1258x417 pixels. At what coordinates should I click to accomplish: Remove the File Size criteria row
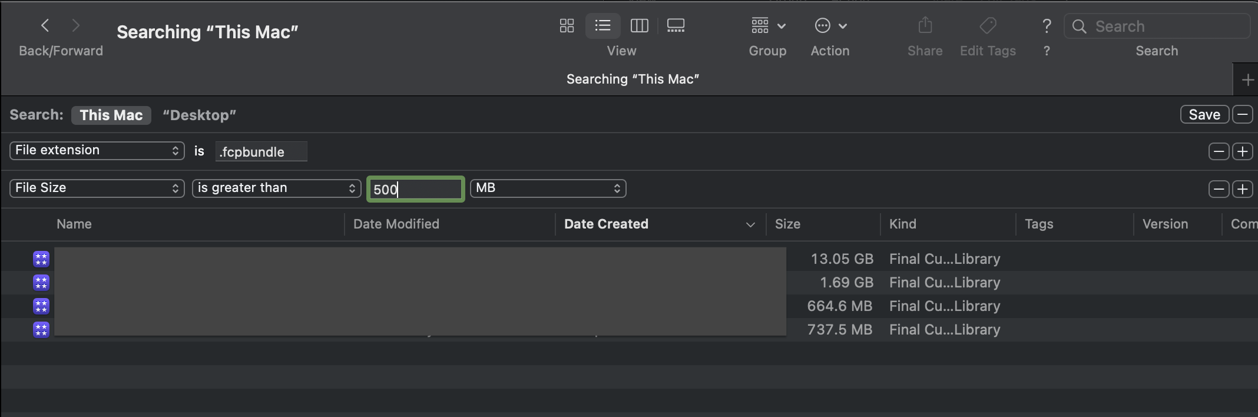[1218, 189]
